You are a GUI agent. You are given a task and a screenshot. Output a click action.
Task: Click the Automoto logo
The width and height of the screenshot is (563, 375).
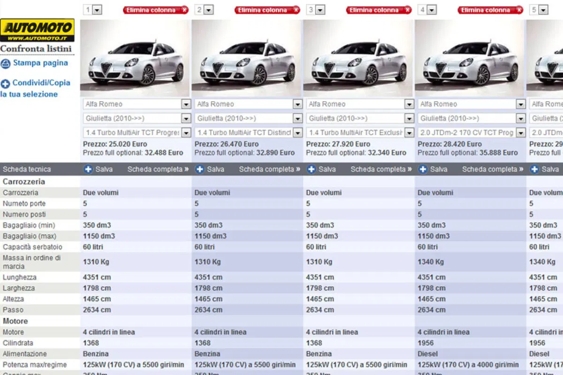pyautogui.click(x=37, y=30)
